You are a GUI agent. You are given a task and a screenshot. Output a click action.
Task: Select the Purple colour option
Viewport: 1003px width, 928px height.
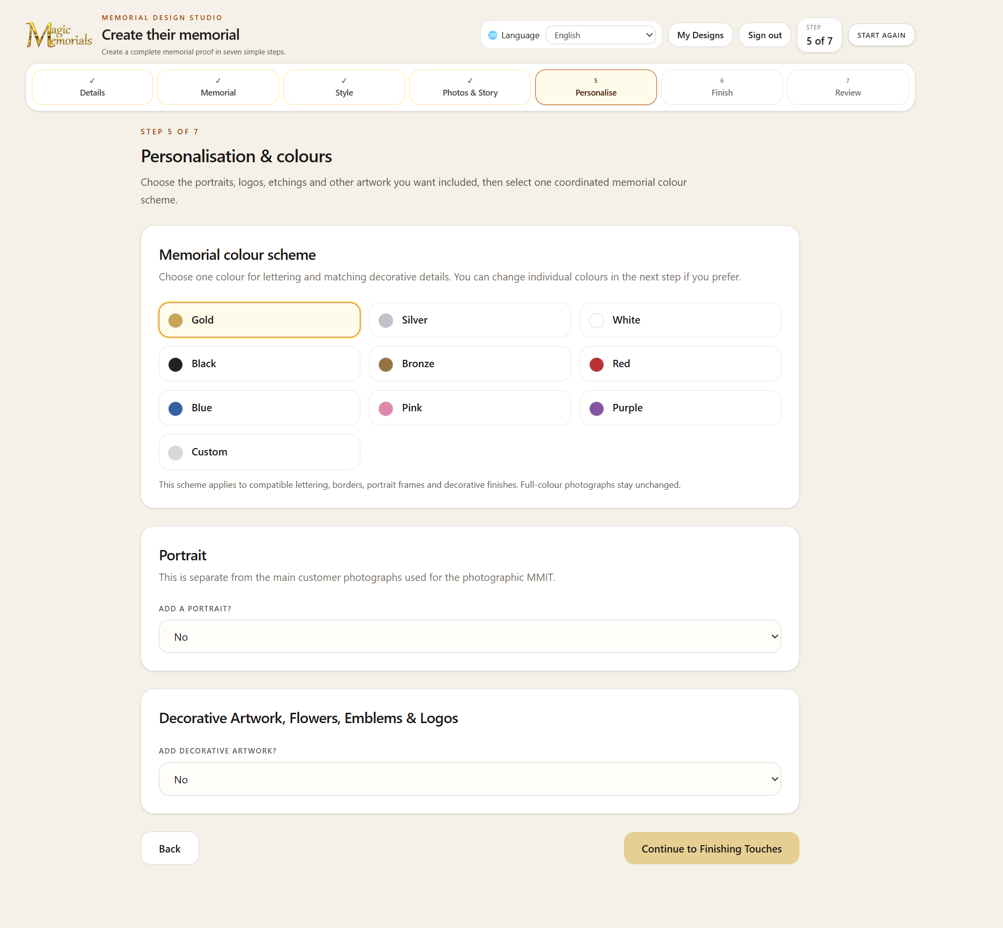pos(680,408)
